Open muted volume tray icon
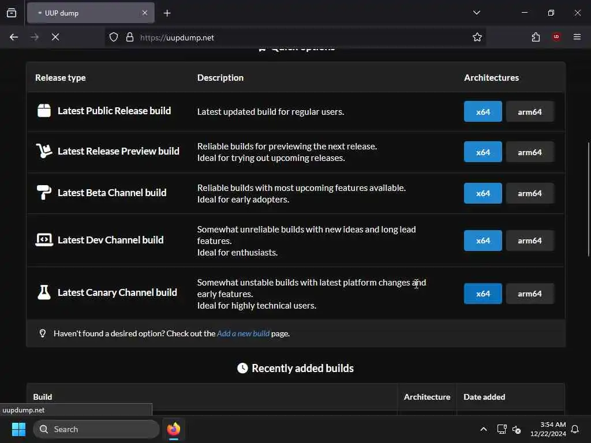Image resolution: width=591 pixels, height=443 pixels. [517, 429]
